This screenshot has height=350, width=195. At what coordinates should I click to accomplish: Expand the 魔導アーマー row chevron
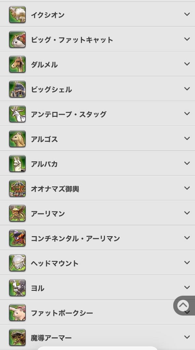tap(187, 337)
